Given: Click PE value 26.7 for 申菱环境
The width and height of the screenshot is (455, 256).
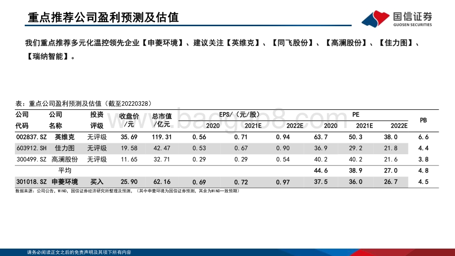Looking at the screenshot, I should point(391,182).
